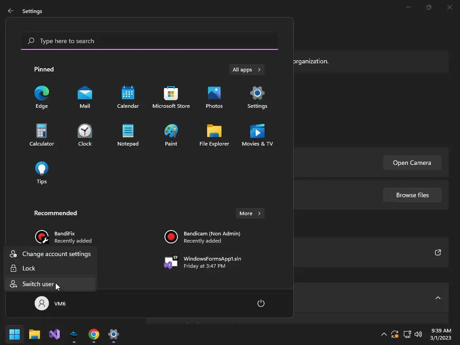The height and width of the screenshot is (345, 460).
Task: Launch the Clock app
Action: pyautogui.click(x=85, y=135)
